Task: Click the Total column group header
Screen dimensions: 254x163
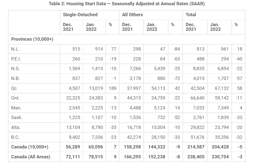Action: coord(191,15)
